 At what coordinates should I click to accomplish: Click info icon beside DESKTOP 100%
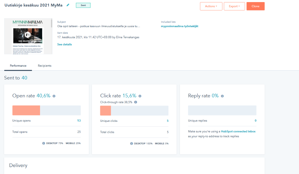[x=131, y=143]
